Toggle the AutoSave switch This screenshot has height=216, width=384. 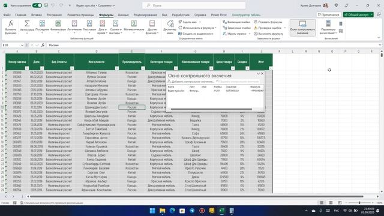[37, 5]
